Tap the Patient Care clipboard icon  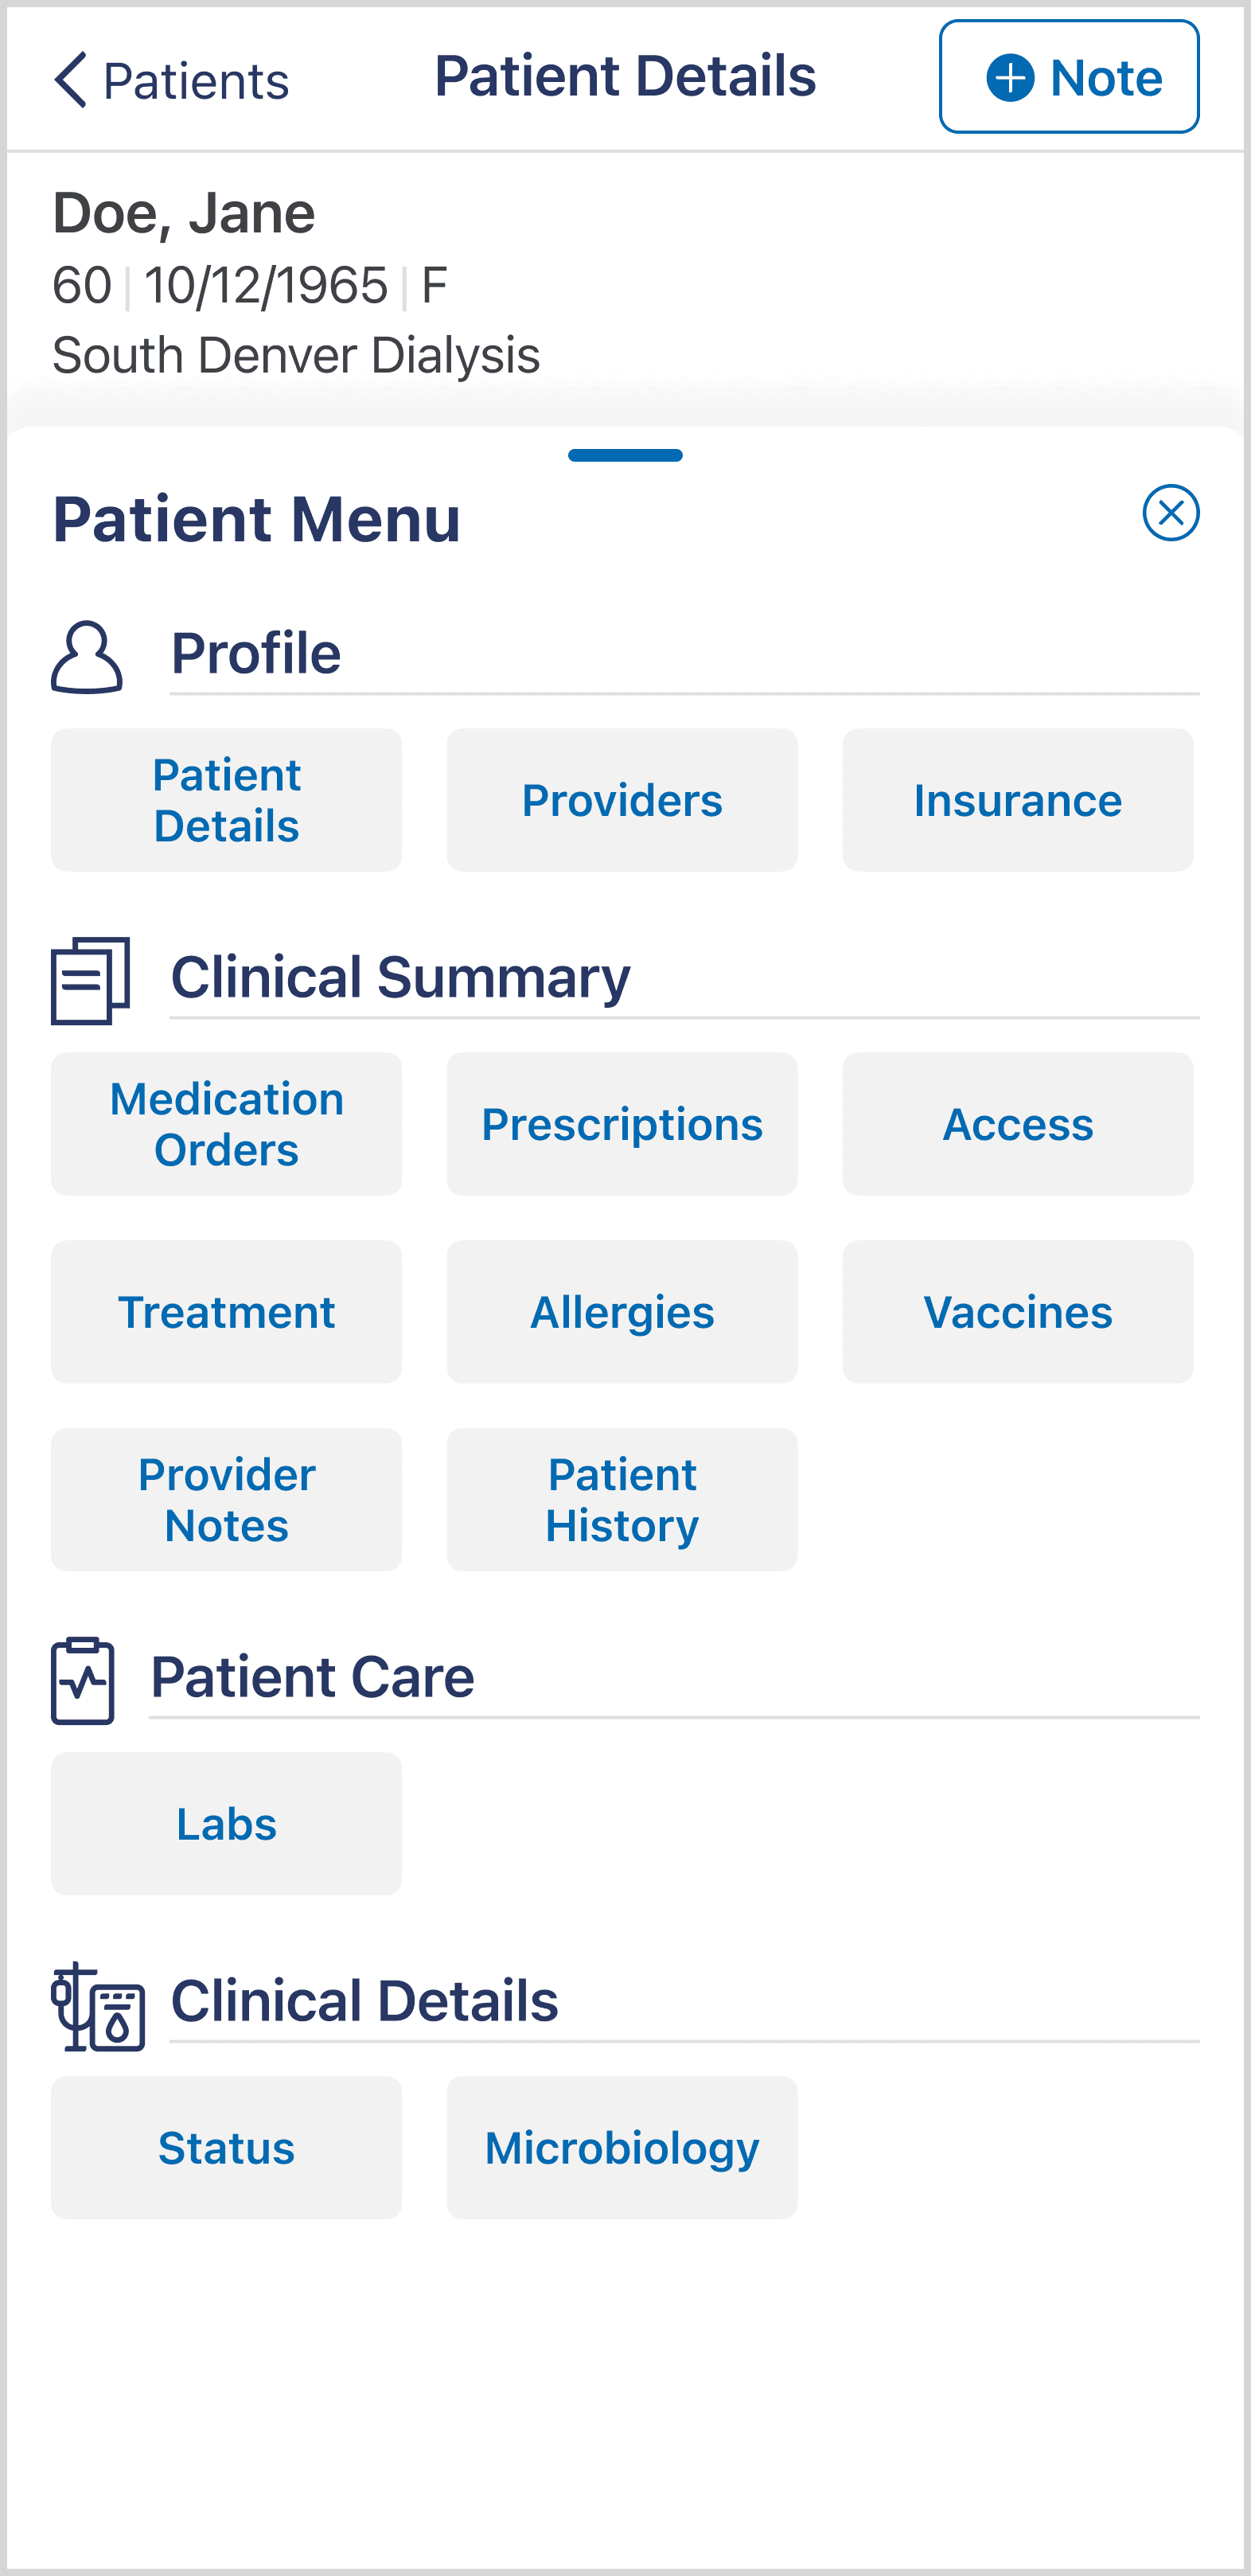pyautogui.click(x=83, y=1680)
